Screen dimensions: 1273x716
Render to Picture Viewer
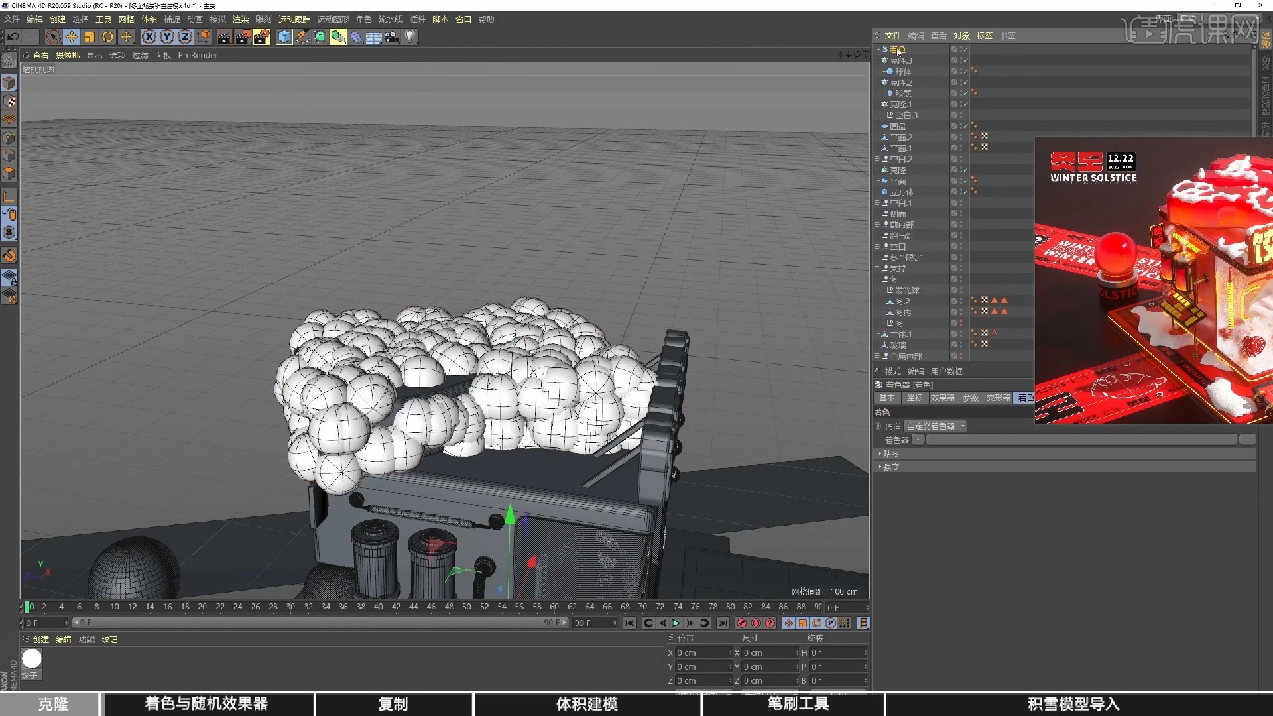tap(243, 37)
